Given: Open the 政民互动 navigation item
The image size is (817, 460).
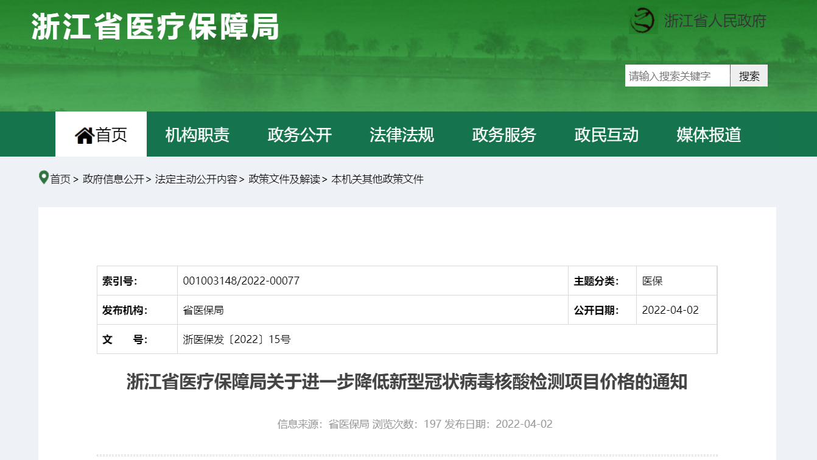Looking at the screenshot, I should tap(606, 135).
